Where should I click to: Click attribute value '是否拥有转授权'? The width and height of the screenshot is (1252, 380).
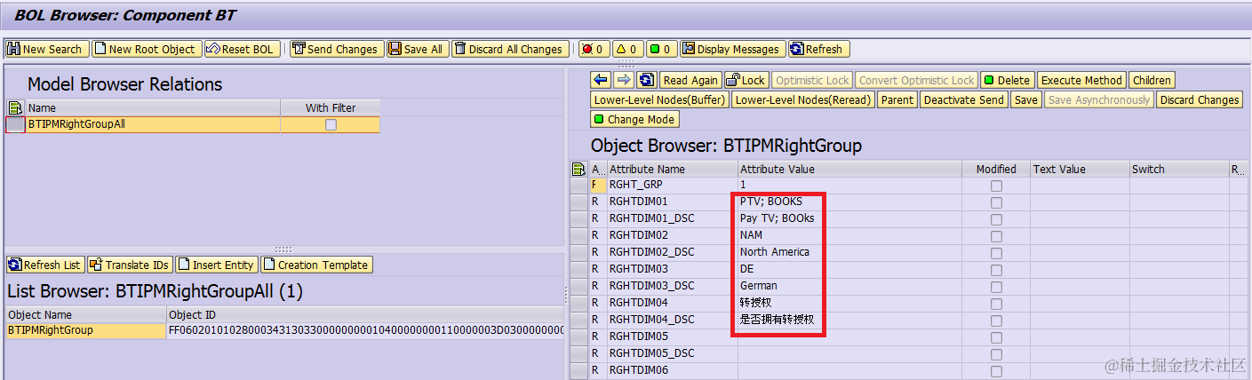[777, 320]
